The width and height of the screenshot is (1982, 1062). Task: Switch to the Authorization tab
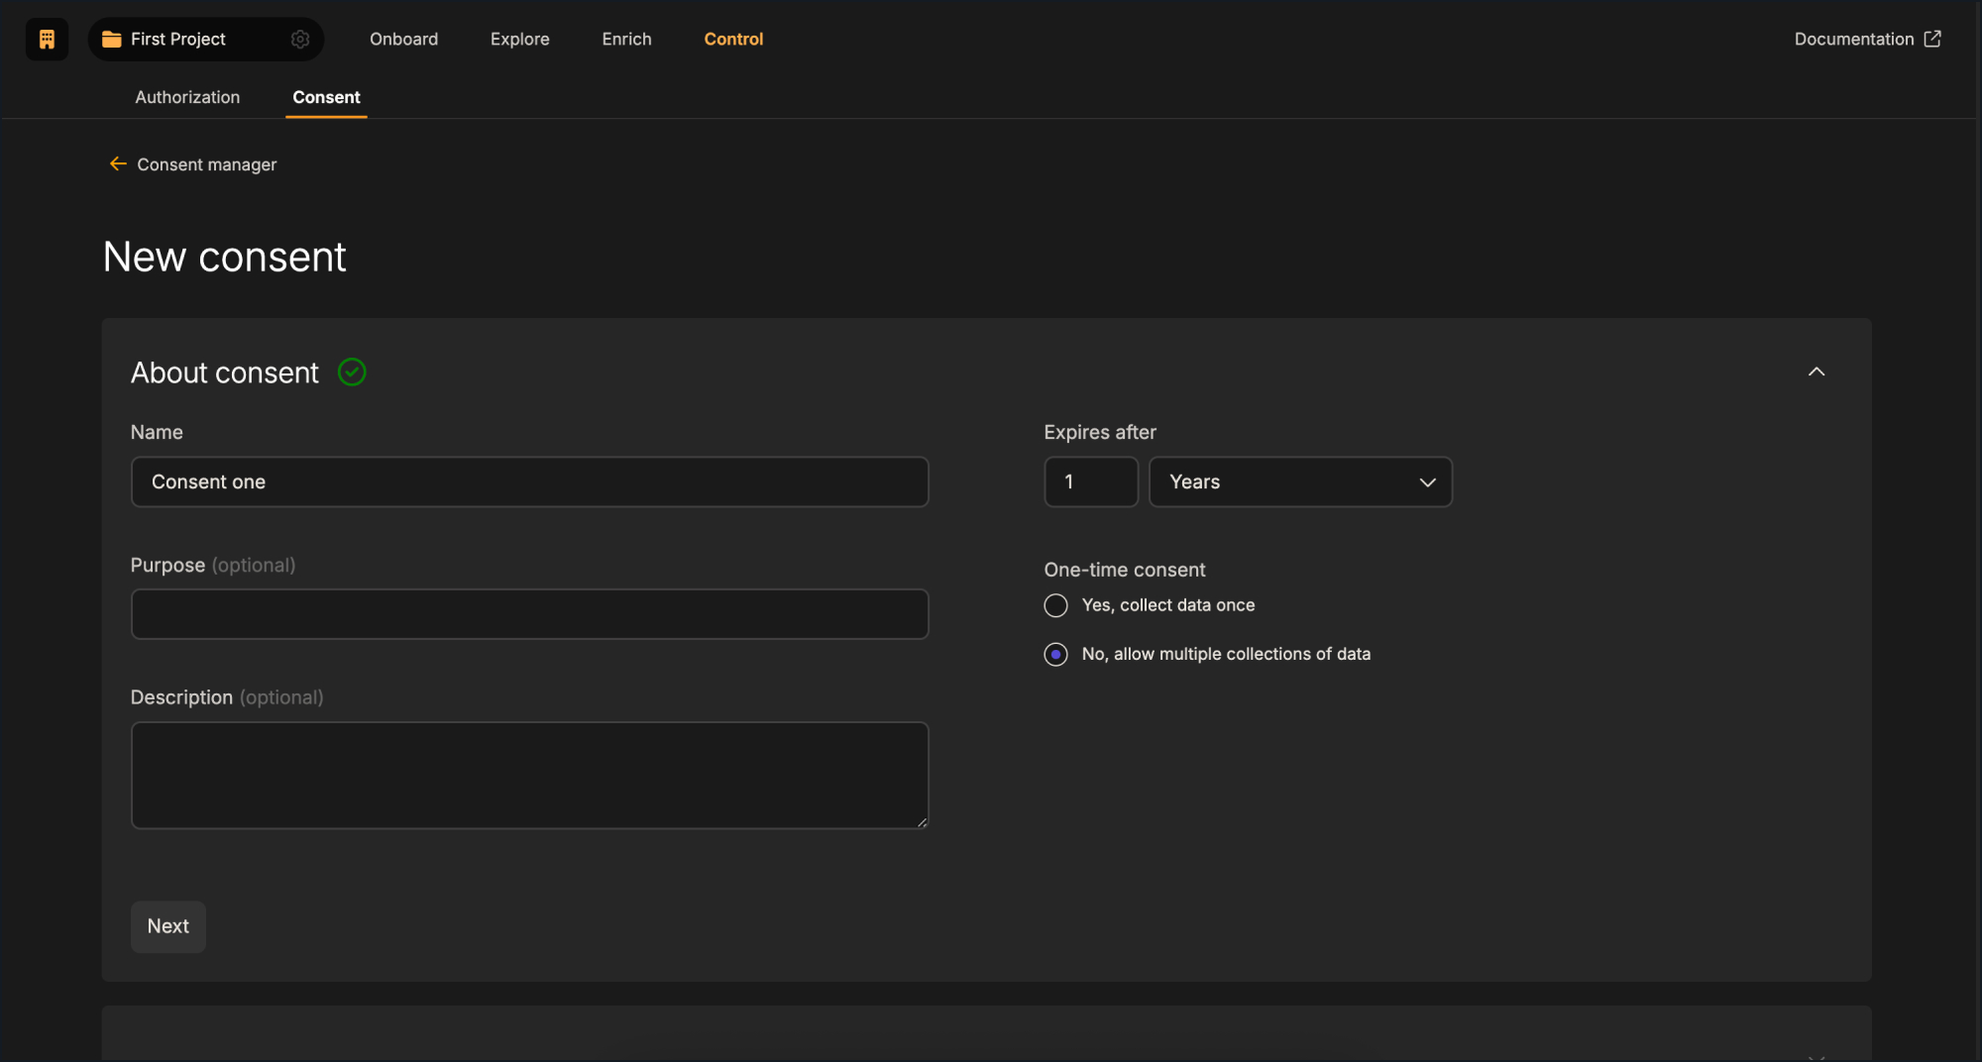pos(187,97)
